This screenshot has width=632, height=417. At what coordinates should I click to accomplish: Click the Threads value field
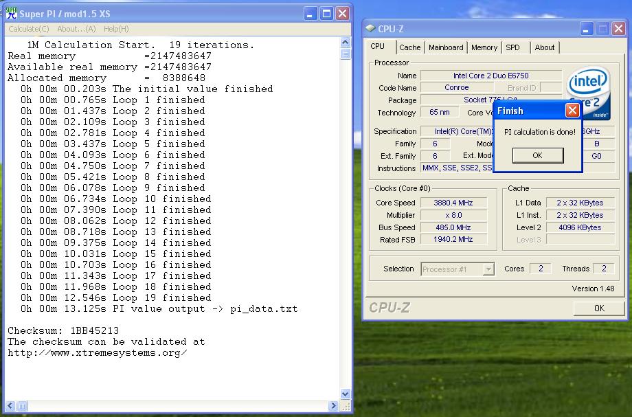click(604, 269)
